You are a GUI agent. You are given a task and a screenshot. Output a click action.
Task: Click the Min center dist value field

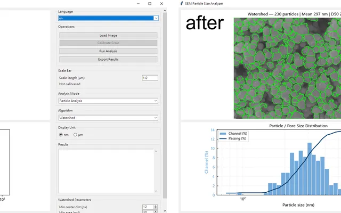pos(148,207)
